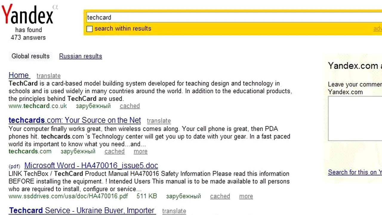Click the Yandex logo
The height and width of the screenshot is (215, 382).
click(x=27, y=14)
